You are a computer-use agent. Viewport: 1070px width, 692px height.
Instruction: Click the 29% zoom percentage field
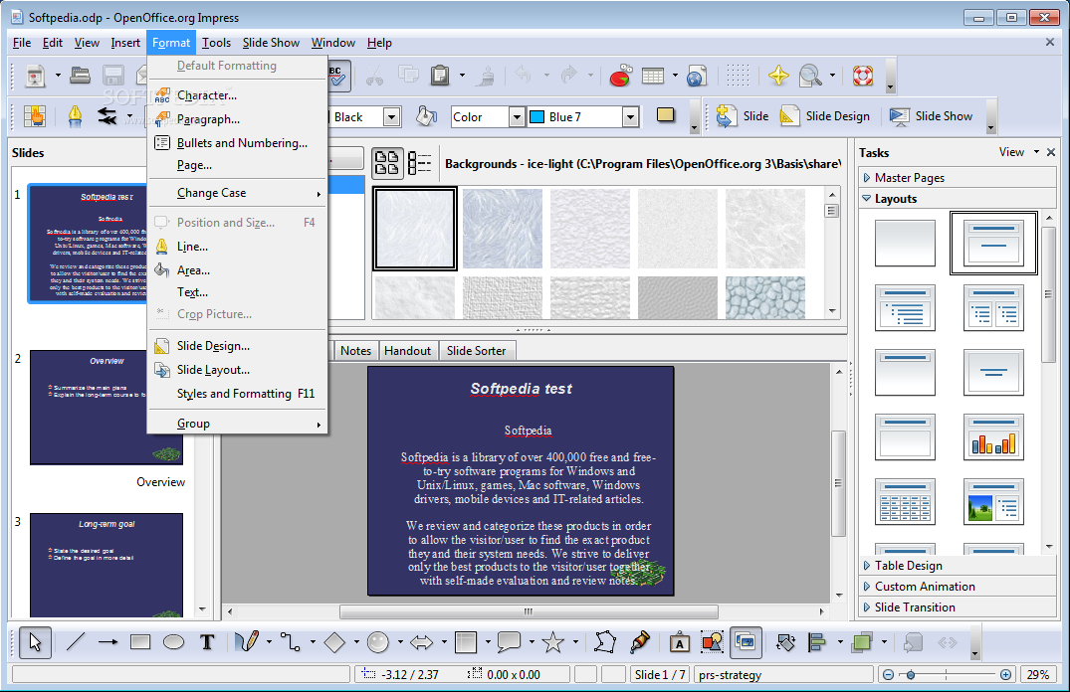click(x=1038, y=675)
